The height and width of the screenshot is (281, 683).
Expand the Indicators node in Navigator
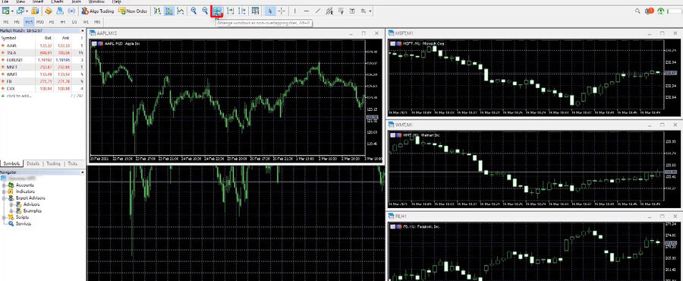coord(4,191)
